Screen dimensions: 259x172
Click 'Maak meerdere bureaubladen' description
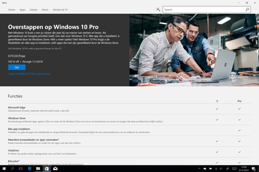coord(45,143)
